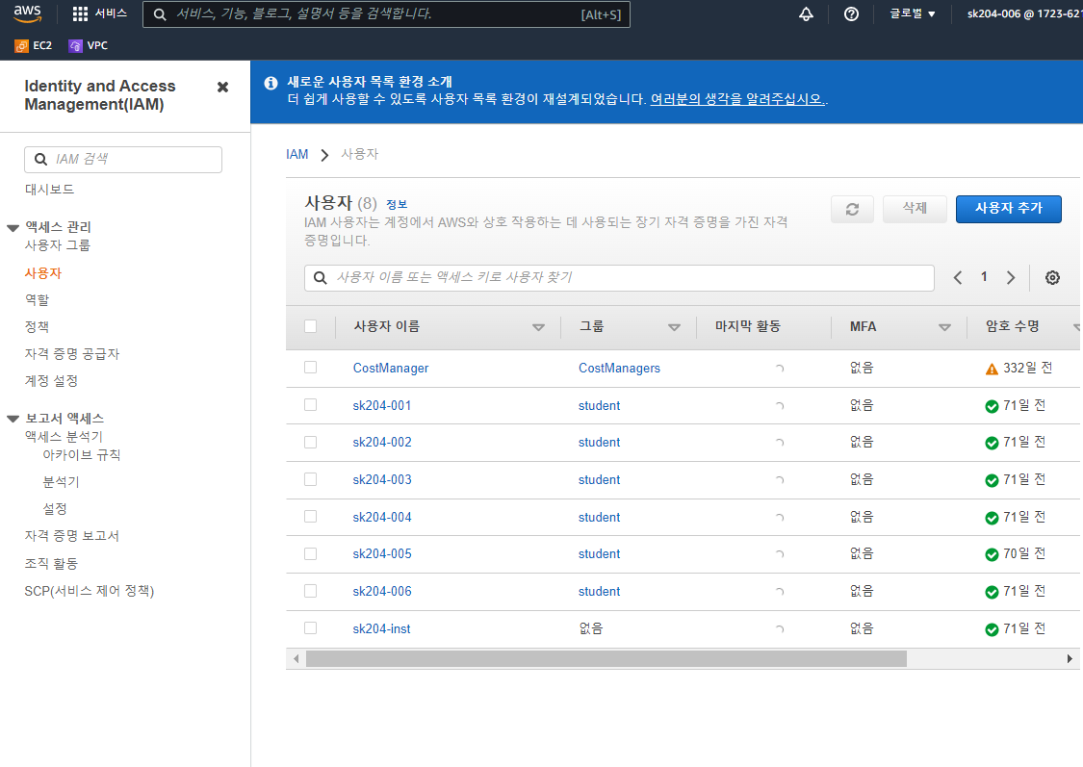Close the IAM navigation sidebar

coord(222,87)
